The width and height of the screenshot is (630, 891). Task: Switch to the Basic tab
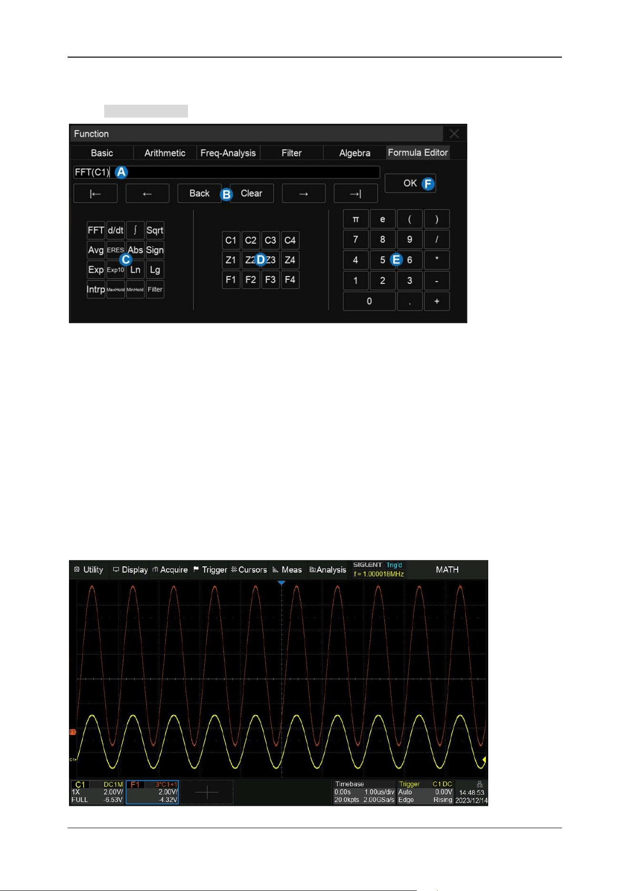[x=102, y=153]
